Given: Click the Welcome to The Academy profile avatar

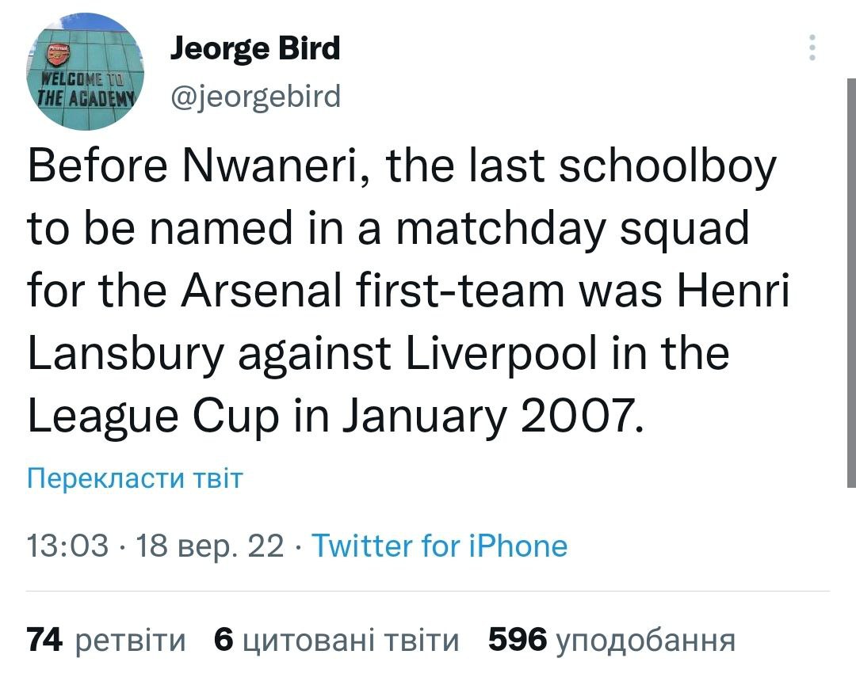Looking at the screenshot, I should 86,72.
